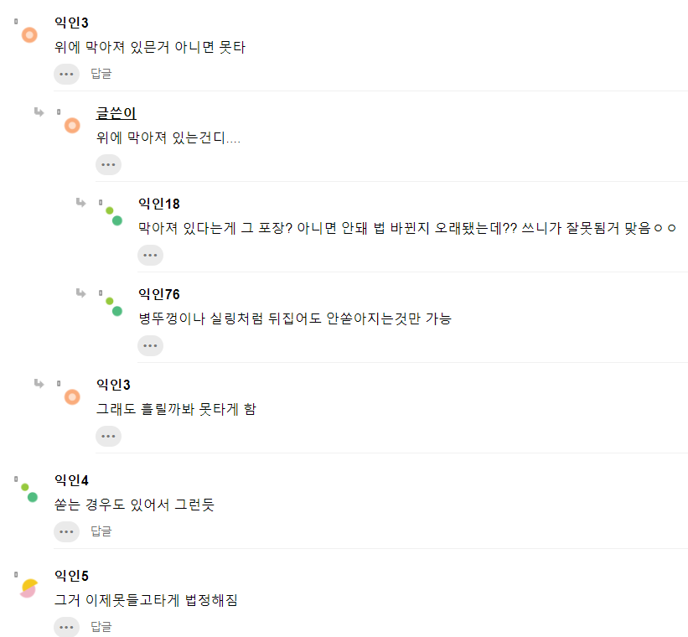This screenshot has height=637, width=688.
Task: Open more options under 익인18's reply
Action: (150, 256)
